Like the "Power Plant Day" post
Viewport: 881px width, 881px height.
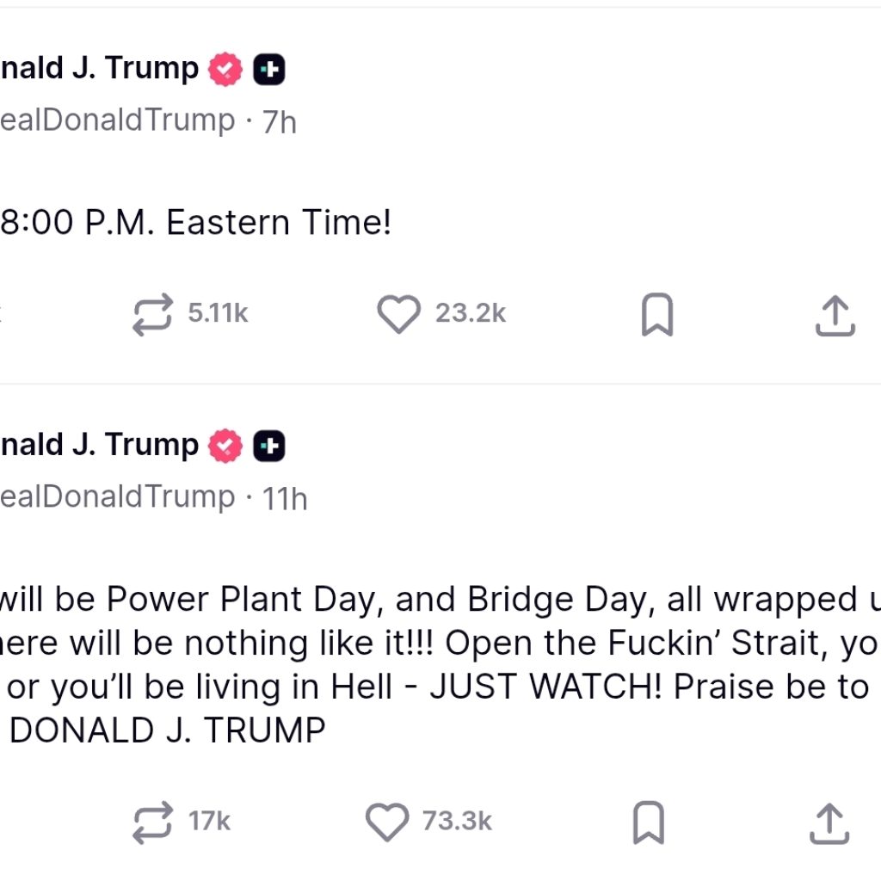pyautogui.click(x=387, y=822)
